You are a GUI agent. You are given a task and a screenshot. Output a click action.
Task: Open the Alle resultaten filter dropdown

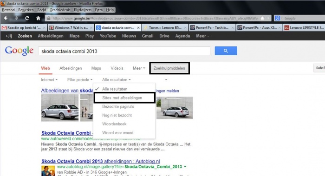[x=116, y=79]
